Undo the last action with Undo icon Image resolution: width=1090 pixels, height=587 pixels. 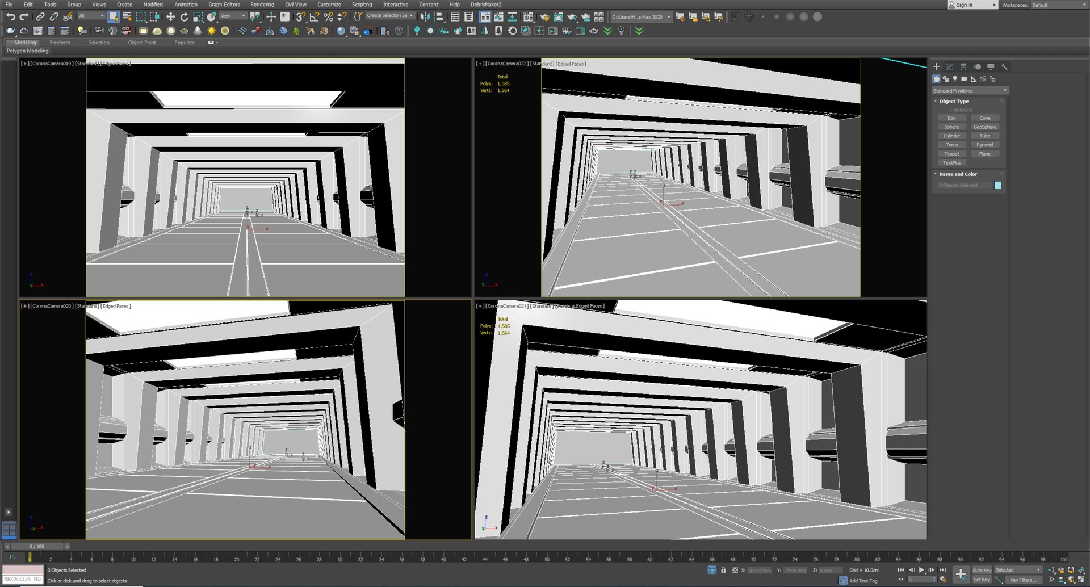pos(10,17)
